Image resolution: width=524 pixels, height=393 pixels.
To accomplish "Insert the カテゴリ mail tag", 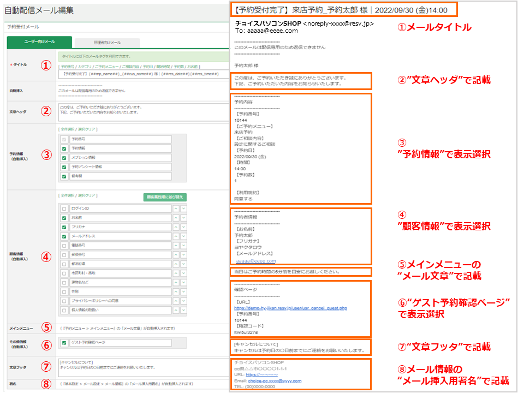I will point(84,67).
